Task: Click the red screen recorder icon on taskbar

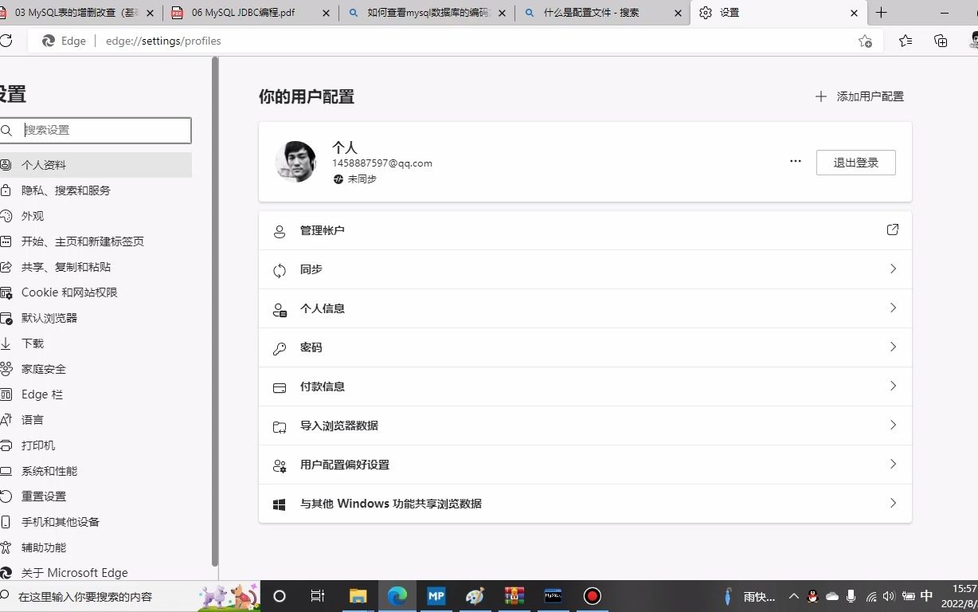Action: (x=592, y=595)
